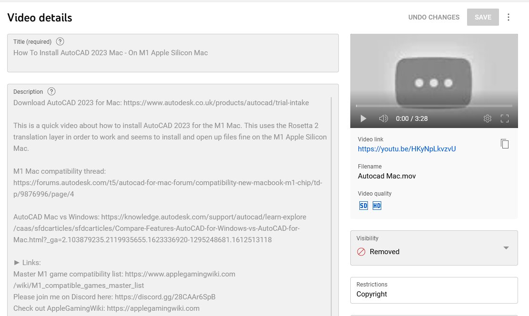The image size is (529, 316).
Task: Mute the video preview volume icon
Action: click(383, 118)
